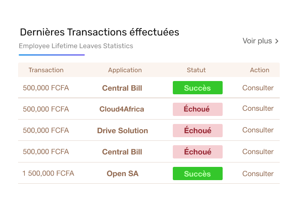Click the Employee Lifetime Leaves Statistics subtitle
This screenshot has height=205, width=299.
[76, 46]
